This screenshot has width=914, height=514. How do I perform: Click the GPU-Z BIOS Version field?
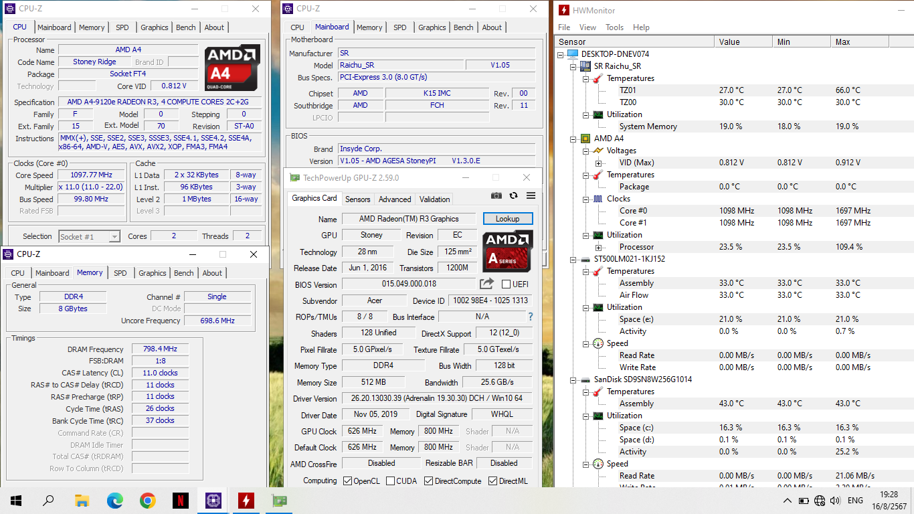tap(408, 284)
